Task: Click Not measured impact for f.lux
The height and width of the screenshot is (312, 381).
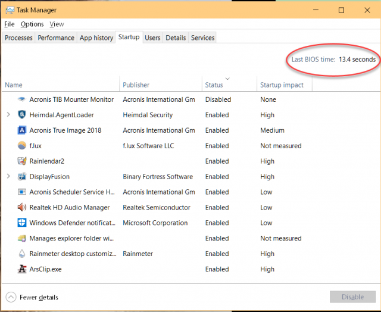Action: [x=280, y=145]
